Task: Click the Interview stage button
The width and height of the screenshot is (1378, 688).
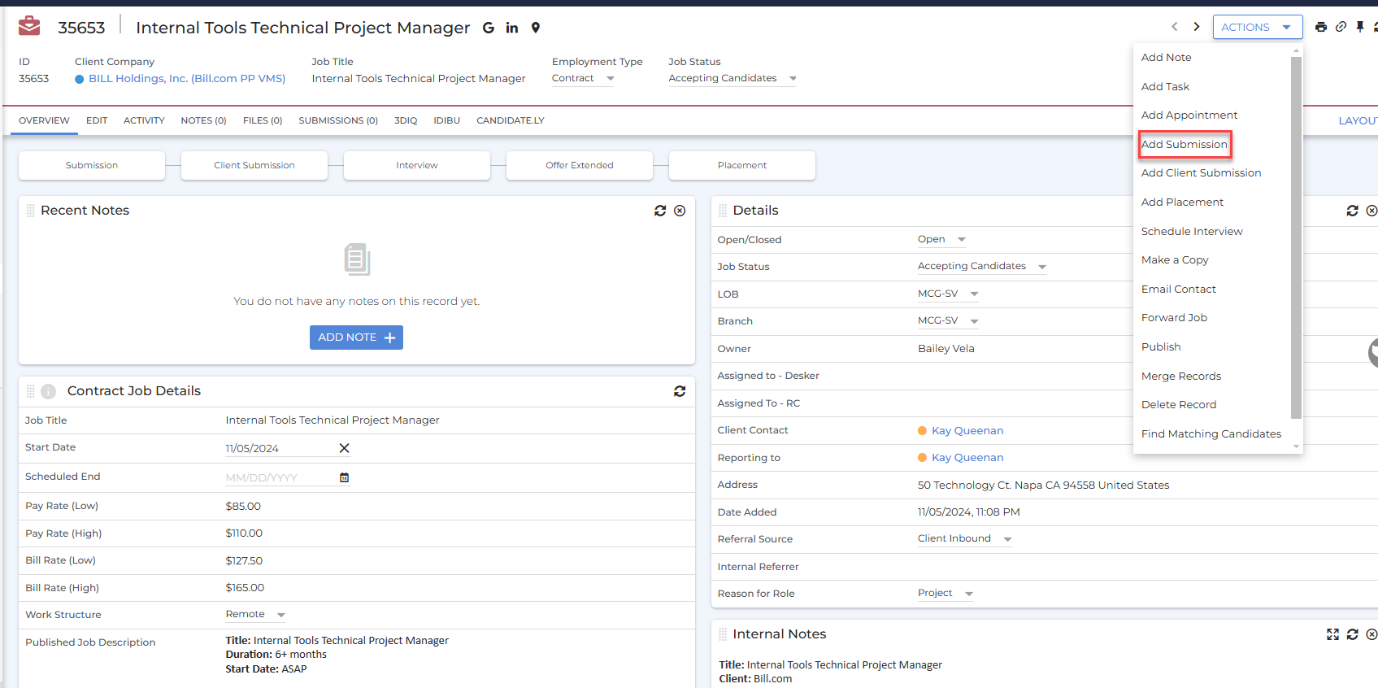Action: (x=417, y=165)
